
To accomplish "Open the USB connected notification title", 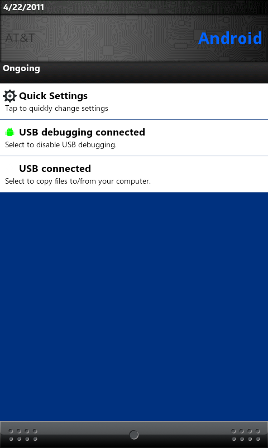I will 55,169.
